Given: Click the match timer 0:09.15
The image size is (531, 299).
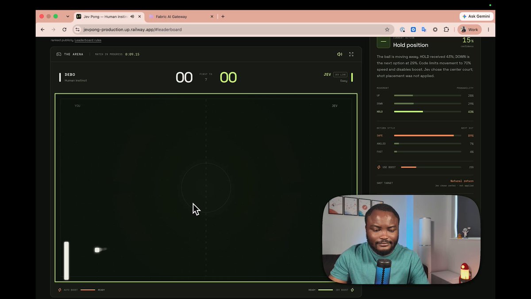Looking at the screenshot, I should tap(132, 54).
